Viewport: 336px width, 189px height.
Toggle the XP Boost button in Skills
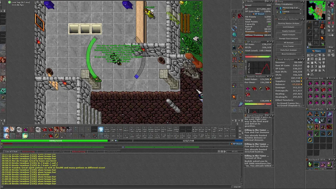point(258,14)
